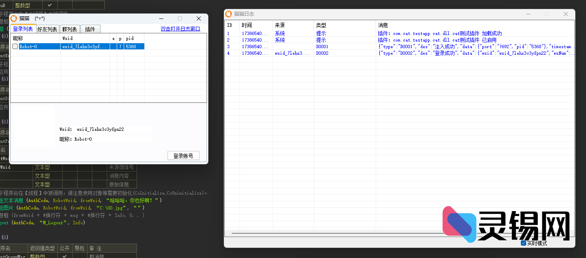Screen dimensions: 586x258
Task: Click the 猫猫 window title icon
Action: pyautogui.click(x=14, y=19)
